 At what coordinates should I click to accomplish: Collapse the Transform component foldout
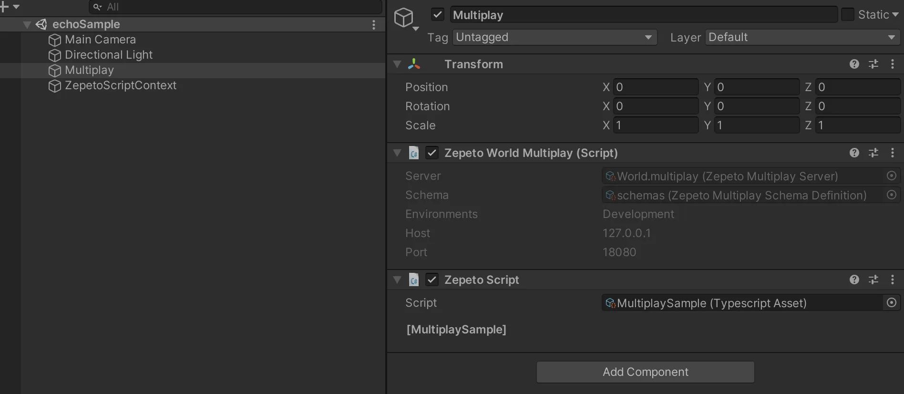[397, 64]
